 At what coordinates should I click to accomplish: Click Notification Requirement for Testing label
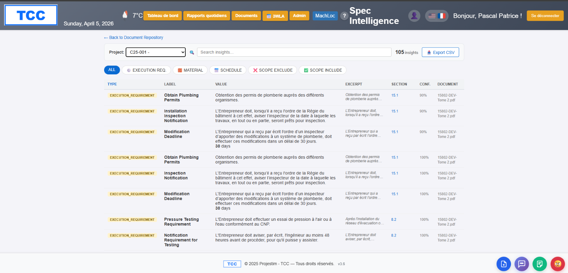[x=181, y=240]
